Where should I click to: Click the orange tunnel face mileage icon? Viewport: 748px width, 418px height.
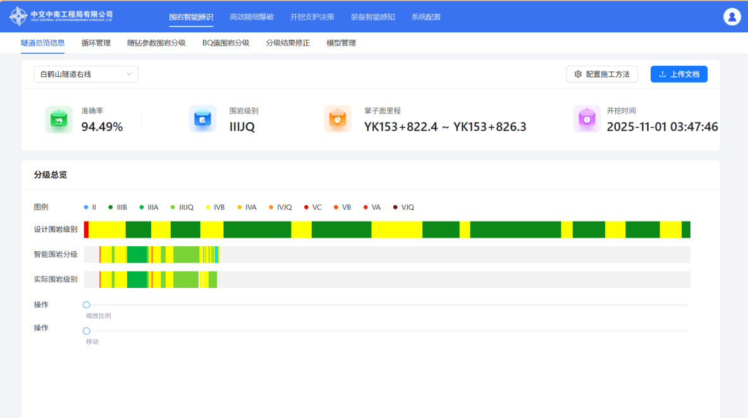[337, 119]
